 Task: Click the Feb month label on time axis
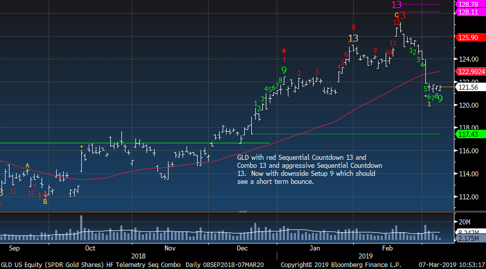coord(387,248)
